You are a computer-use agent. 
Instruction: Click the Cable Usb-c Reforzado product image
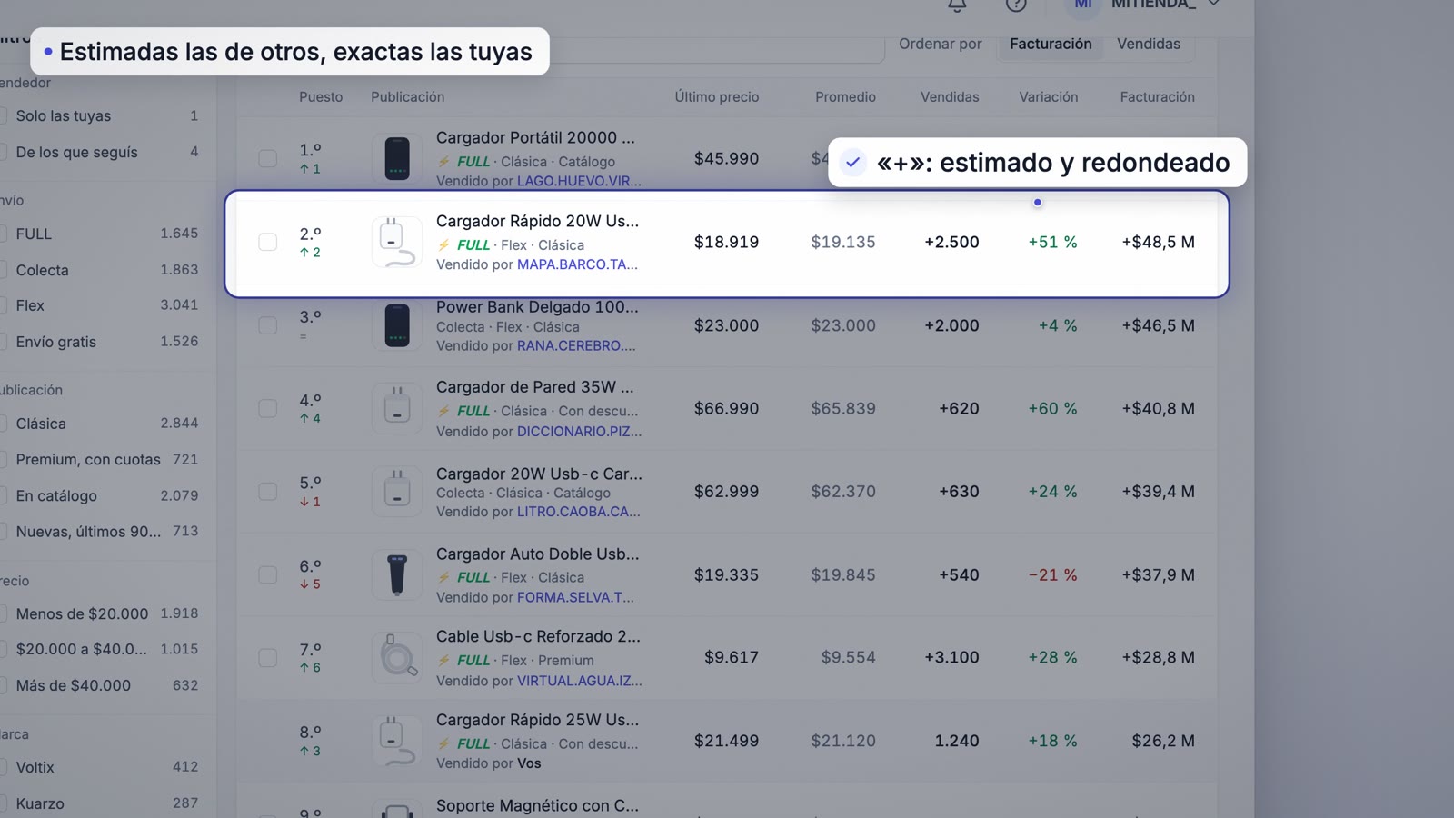coord(397,657)
